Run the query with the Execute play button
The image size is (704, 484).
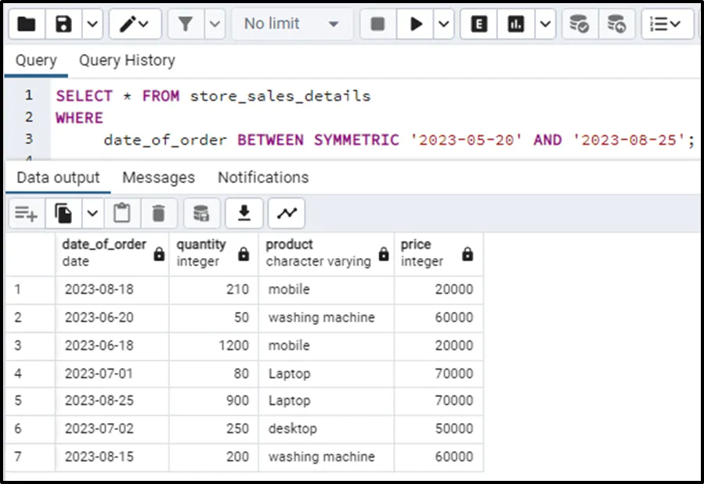[415, 24]
